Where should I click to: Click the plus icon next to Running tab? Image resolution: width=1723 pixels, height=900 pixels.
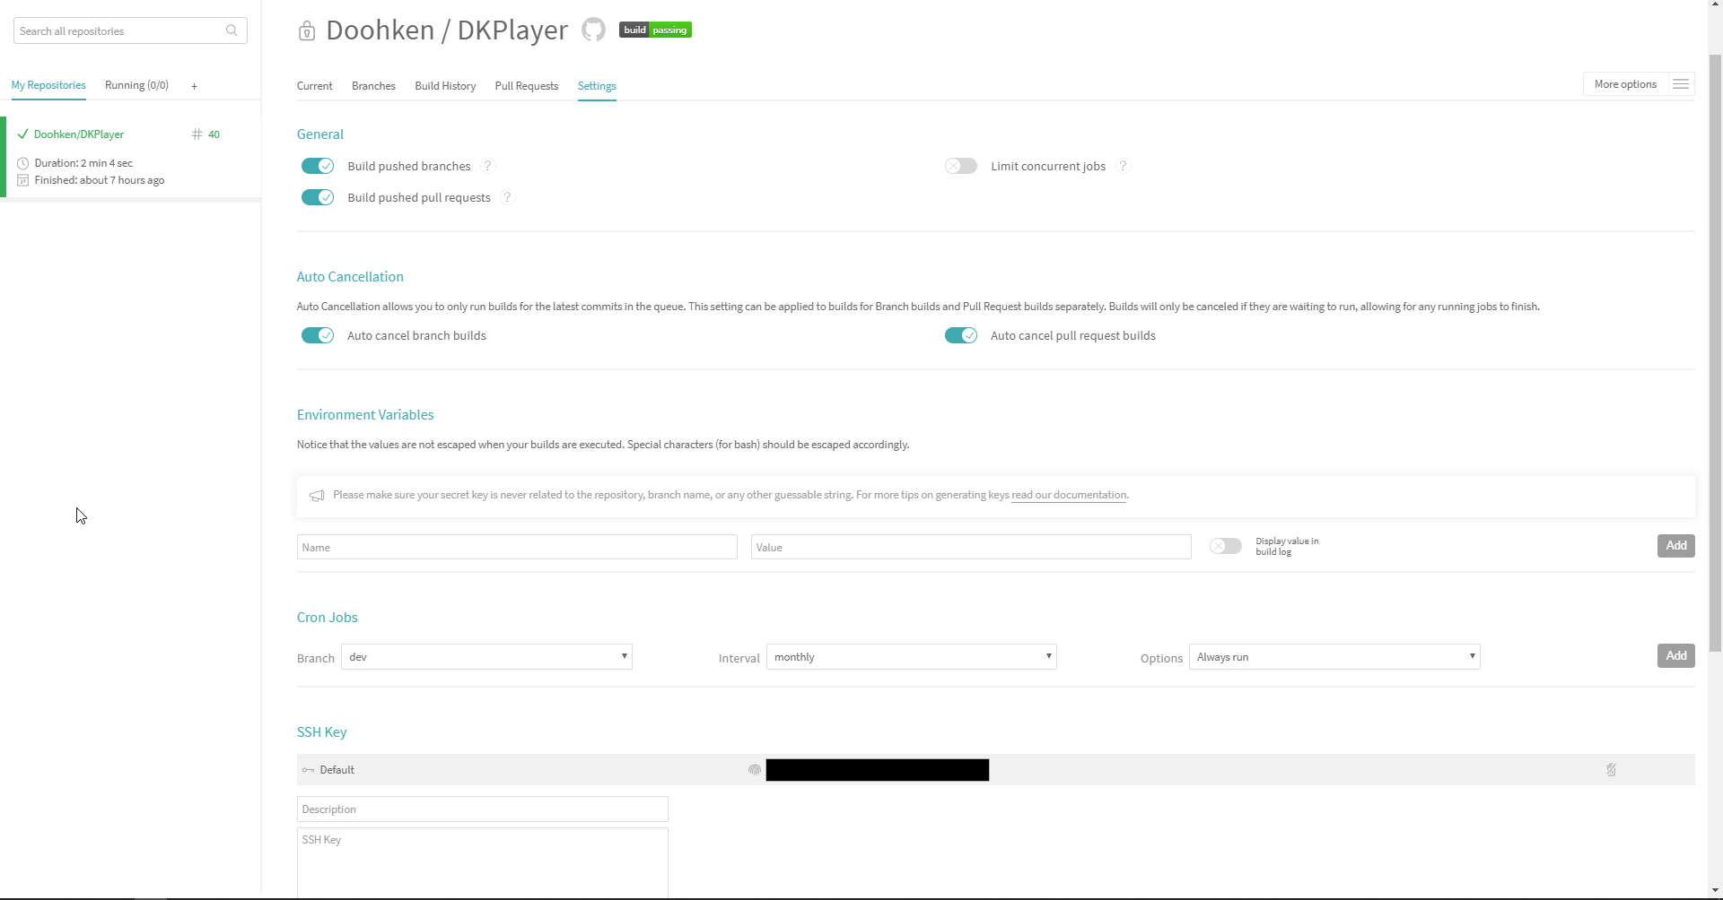[x=194, y=86]
